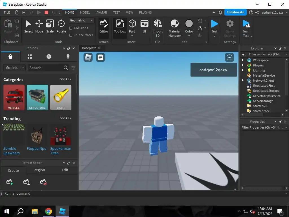This screenshot has width=289, height=217.
Task: Open the Zombie Spawners link
Action: pos(11,151)
